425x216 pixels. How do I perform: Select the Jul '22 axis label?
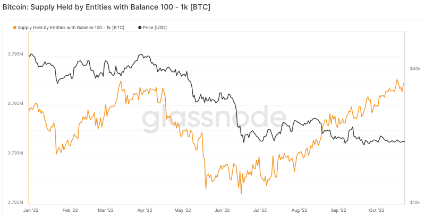coord(260,210)
